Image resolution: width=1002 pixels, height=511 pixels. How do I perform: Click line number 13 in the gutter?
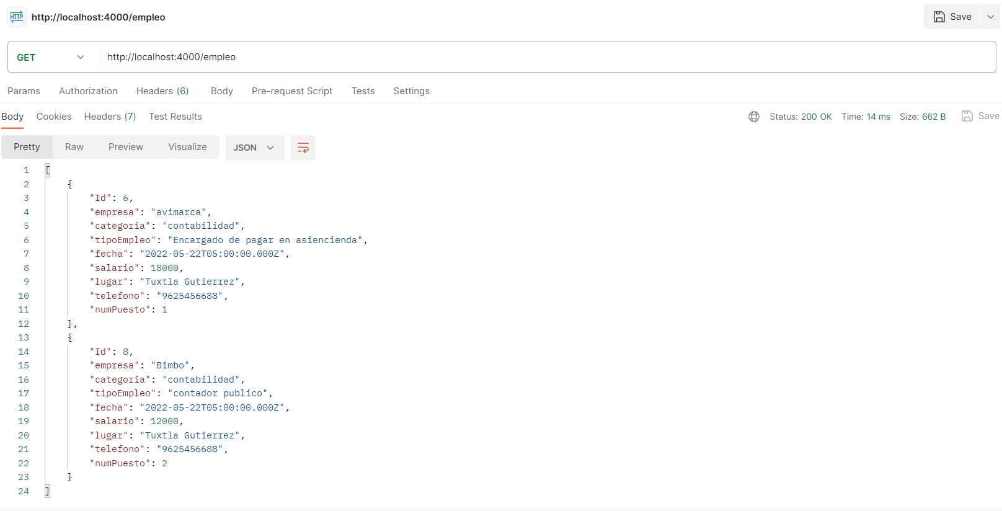pyautogui.click(x=24, y=337)
